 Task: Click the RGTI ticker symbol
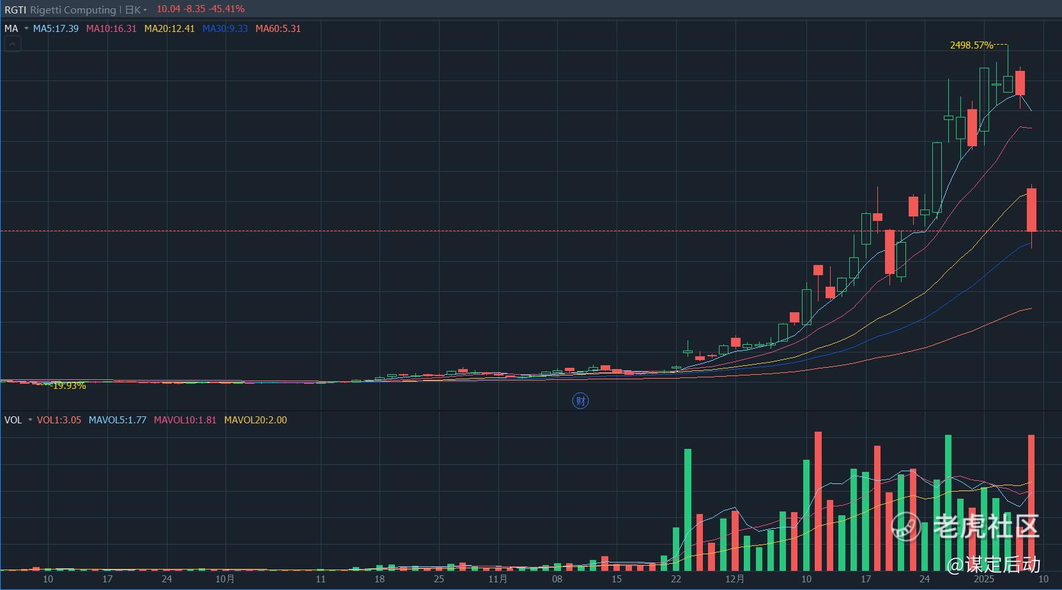coord(15,10)
